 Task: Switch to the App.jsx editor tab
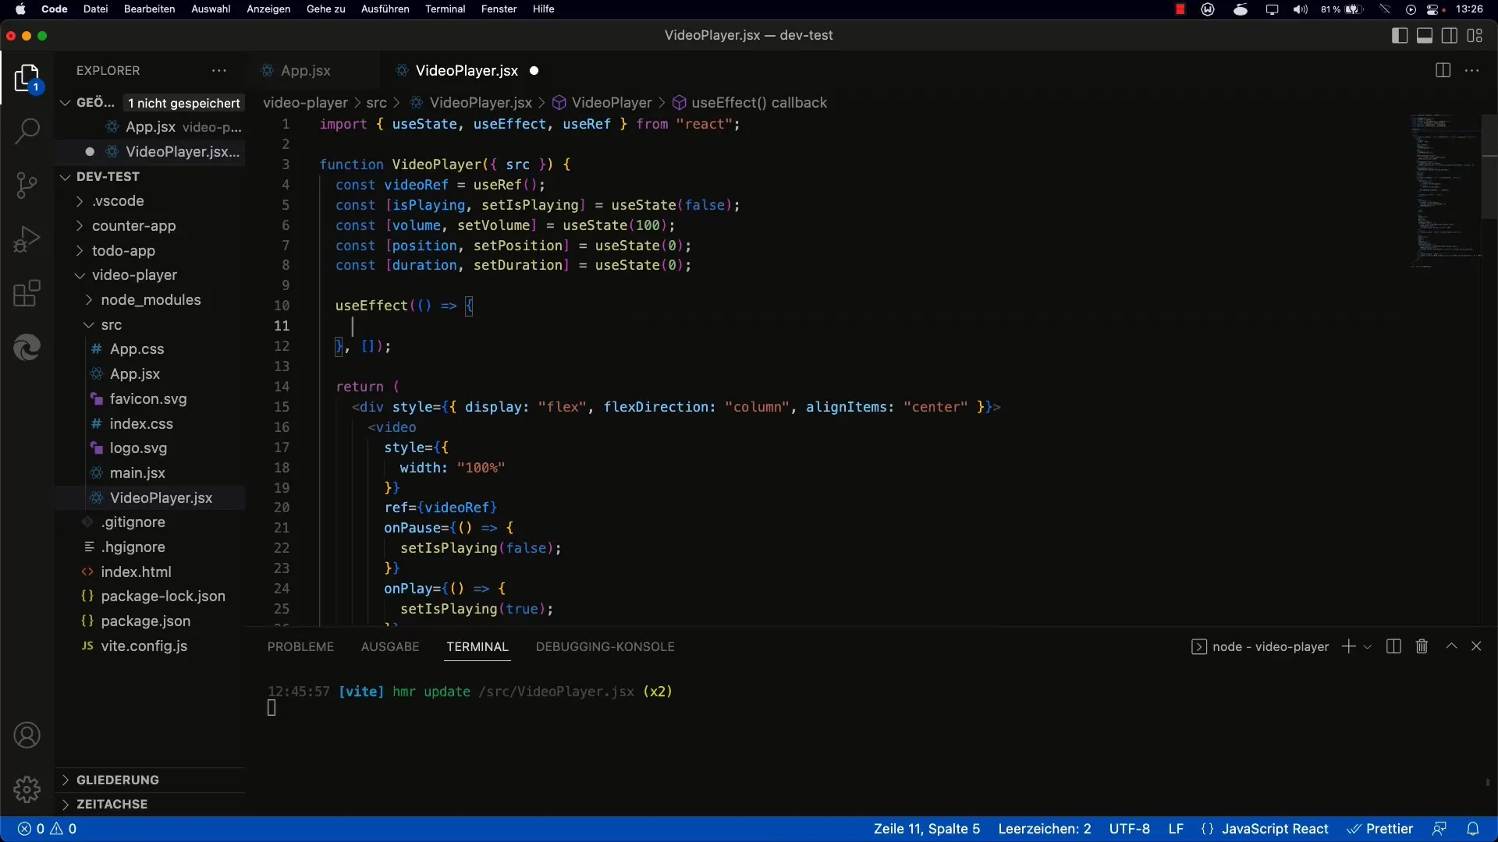[x=306, y=70]
